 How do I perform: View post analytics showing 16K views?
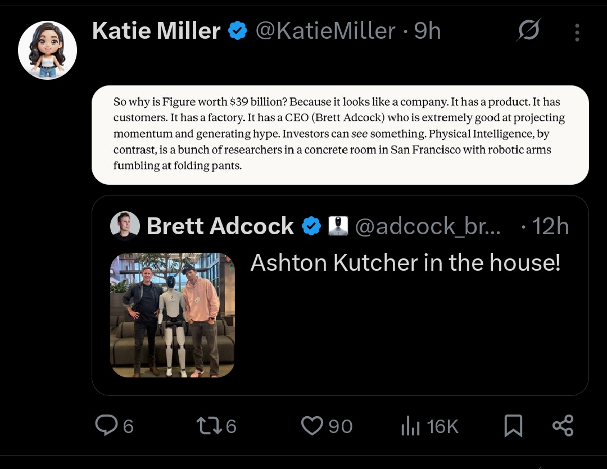(411, 427)
